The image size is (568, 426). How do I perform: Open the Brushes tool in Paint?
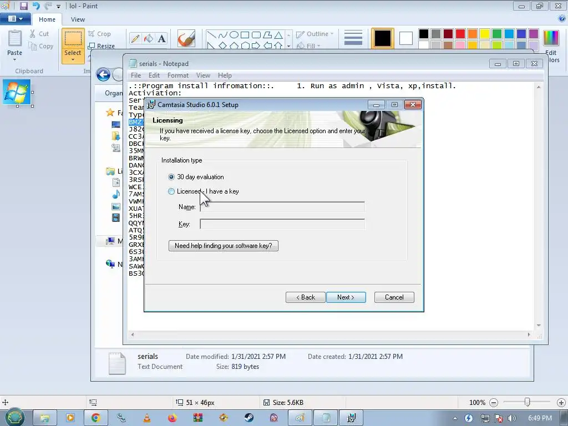pos(186,38)
